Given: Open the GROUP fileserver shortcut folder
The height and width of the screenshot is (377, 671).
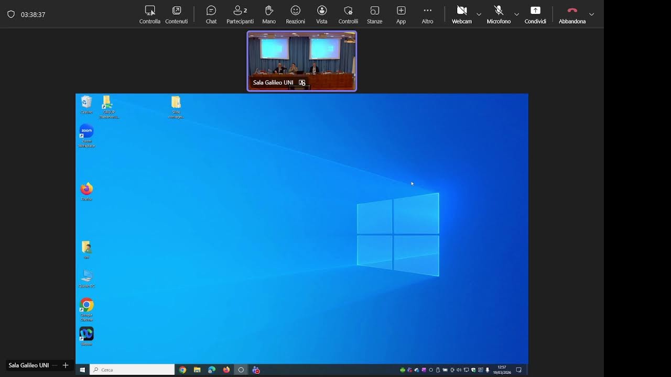Looking at the screenshot, I should coord(109,107).
